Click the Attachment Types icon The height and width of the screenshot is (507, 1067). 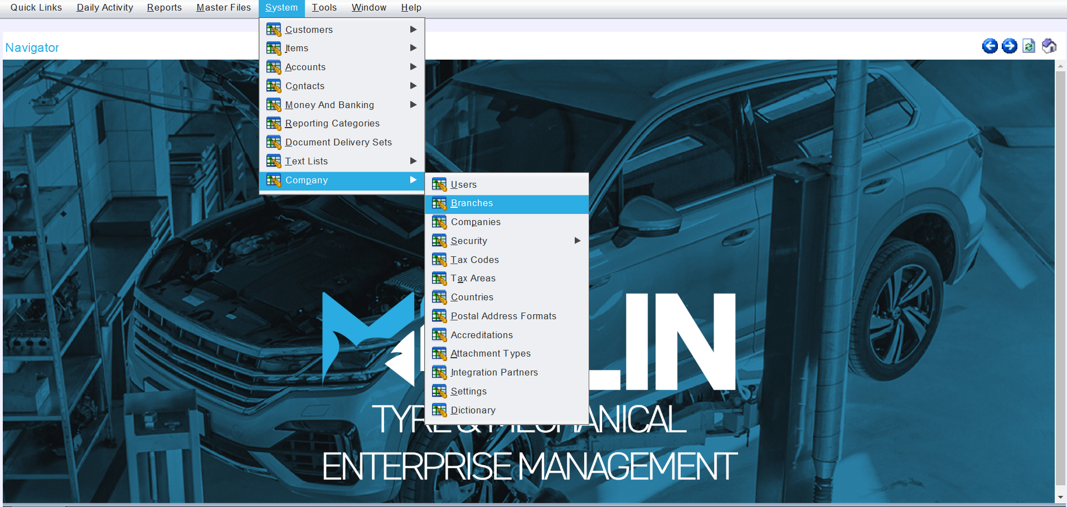pyautogui.click(x=439, y=353)
